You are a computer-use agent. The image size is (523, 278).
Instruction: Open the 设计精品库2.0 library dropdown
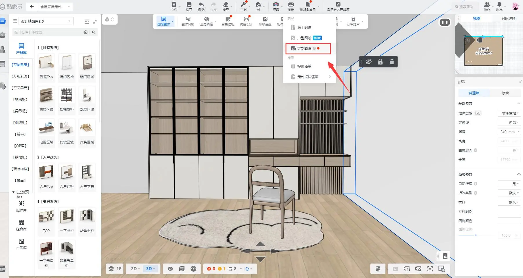point(45,21)
